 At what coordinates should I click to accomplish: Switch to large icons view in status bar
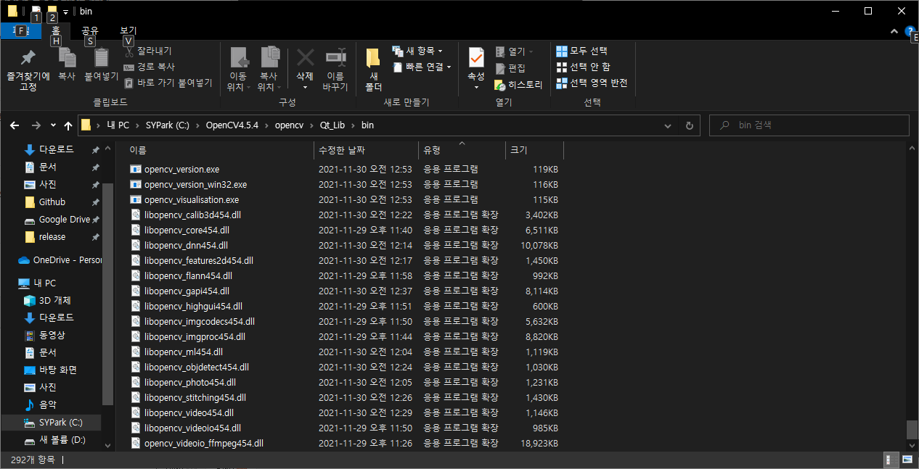pyautogui.click(x=907, y=460)
